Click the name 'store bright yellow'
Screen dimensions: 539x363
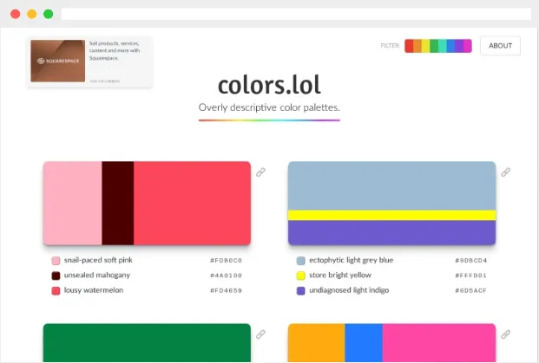click(340, 275)
